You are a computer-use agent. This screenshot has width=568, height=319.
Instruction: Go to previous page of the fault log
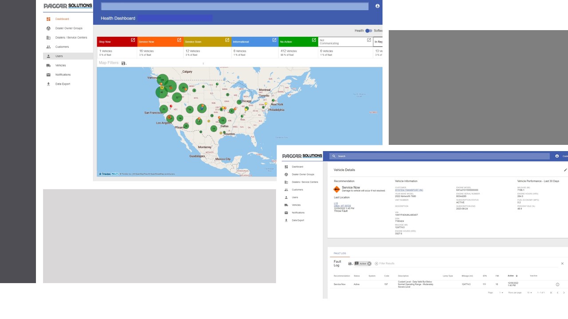(x=558, y=293)
